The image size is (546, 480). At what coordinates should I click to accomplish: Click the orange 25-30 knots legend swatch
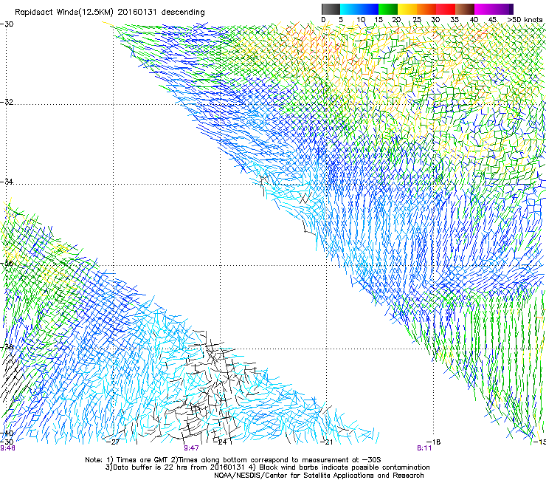pos(426,9)
